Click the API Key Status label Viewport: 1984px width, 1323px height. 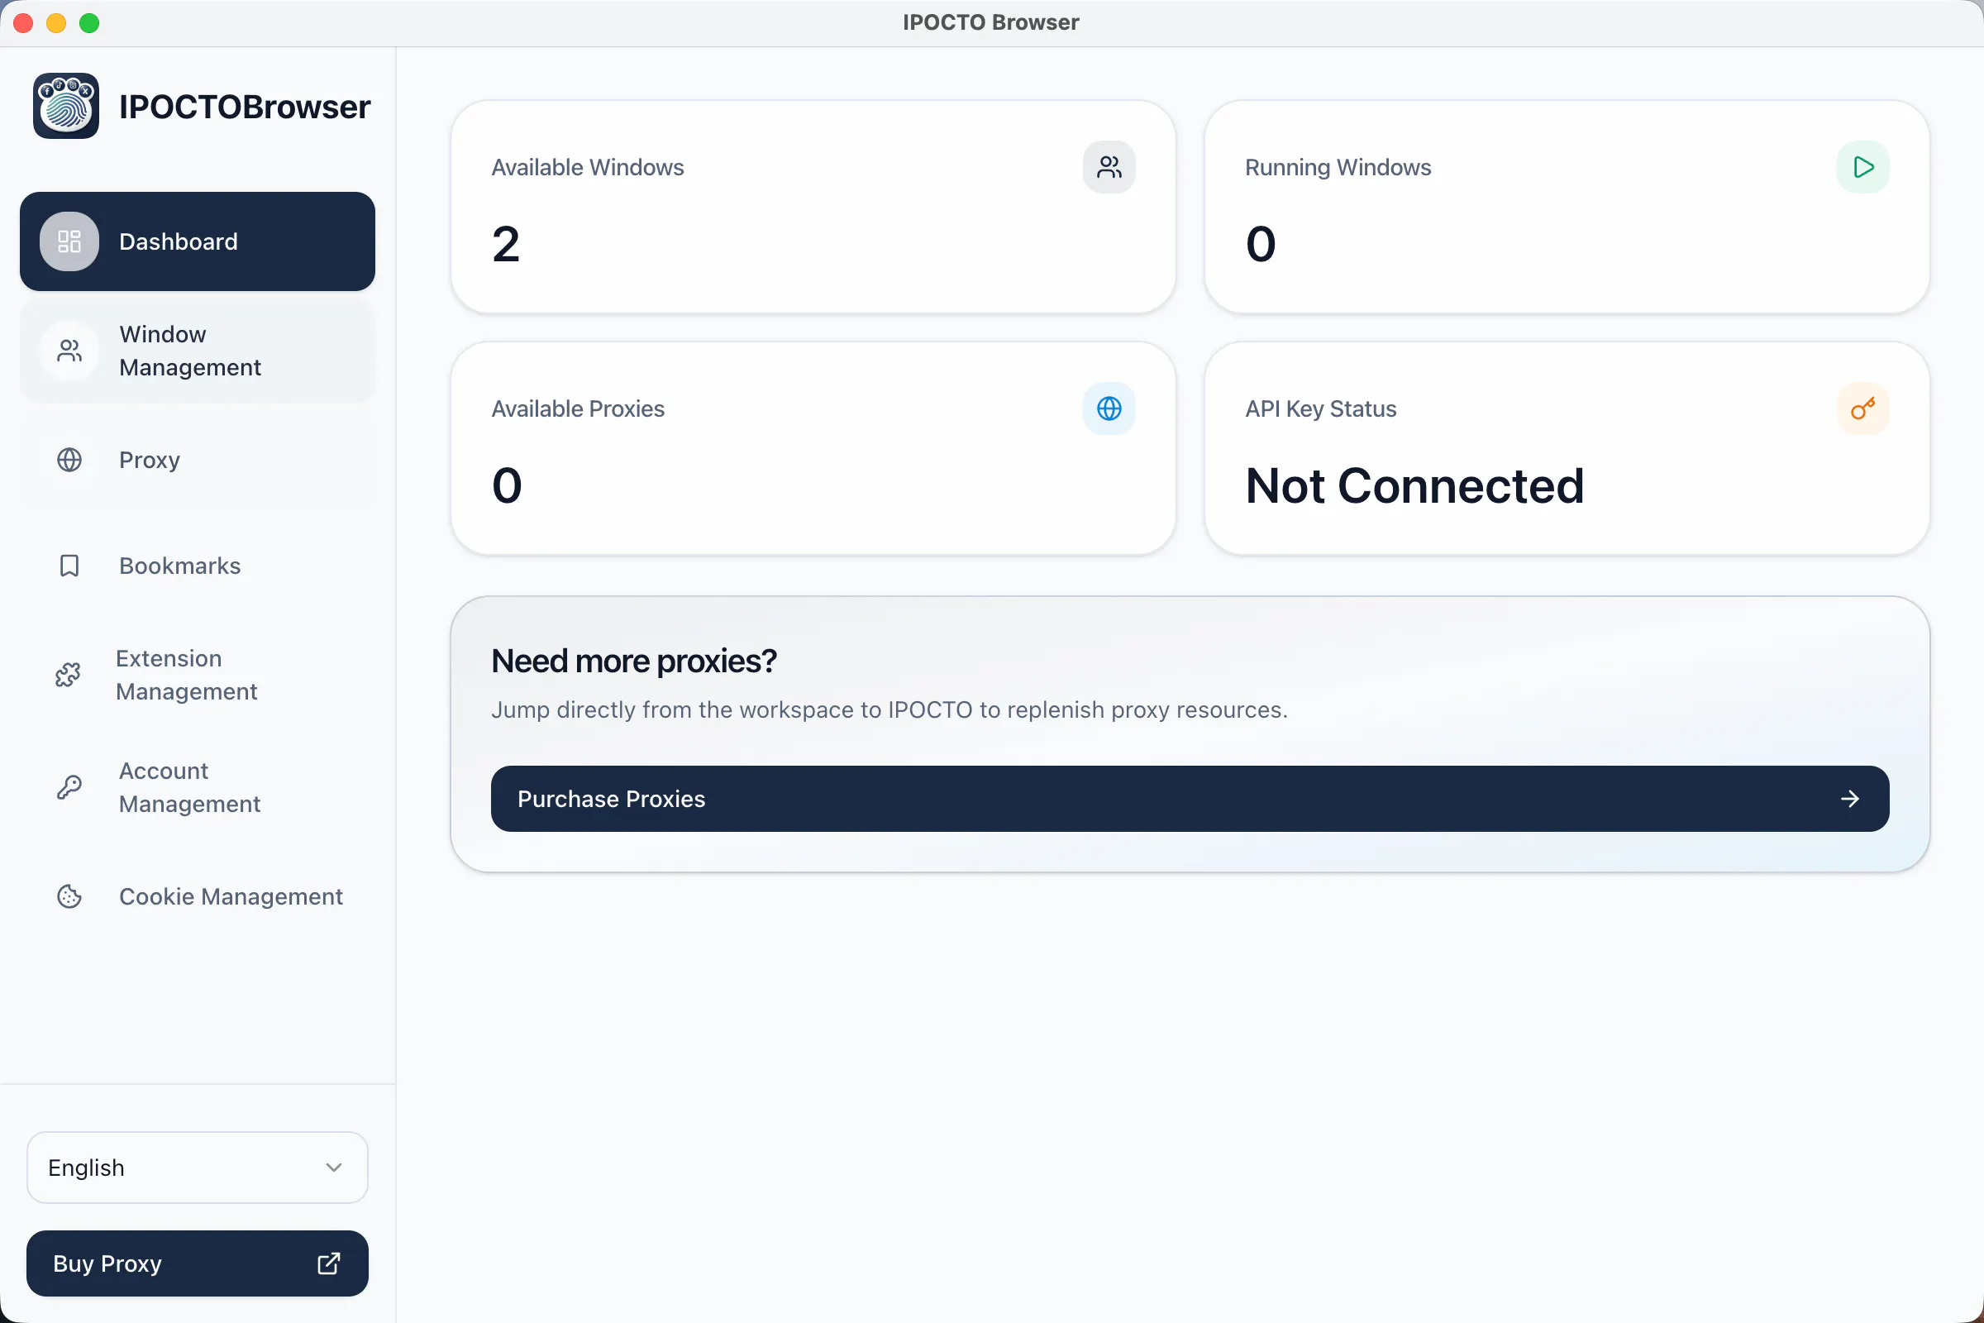tap(1321, 408)
